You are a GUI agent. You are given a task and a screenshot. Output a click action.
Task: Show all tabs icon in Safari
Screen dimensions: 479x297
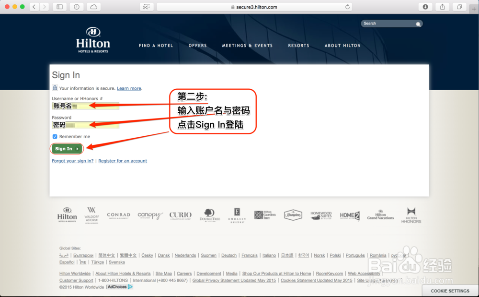tap(459, 7)
